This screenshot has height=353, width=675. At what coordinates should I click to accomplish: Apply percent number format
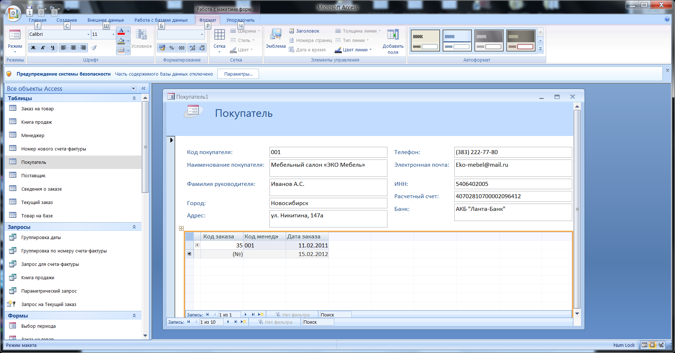[172, 48]
